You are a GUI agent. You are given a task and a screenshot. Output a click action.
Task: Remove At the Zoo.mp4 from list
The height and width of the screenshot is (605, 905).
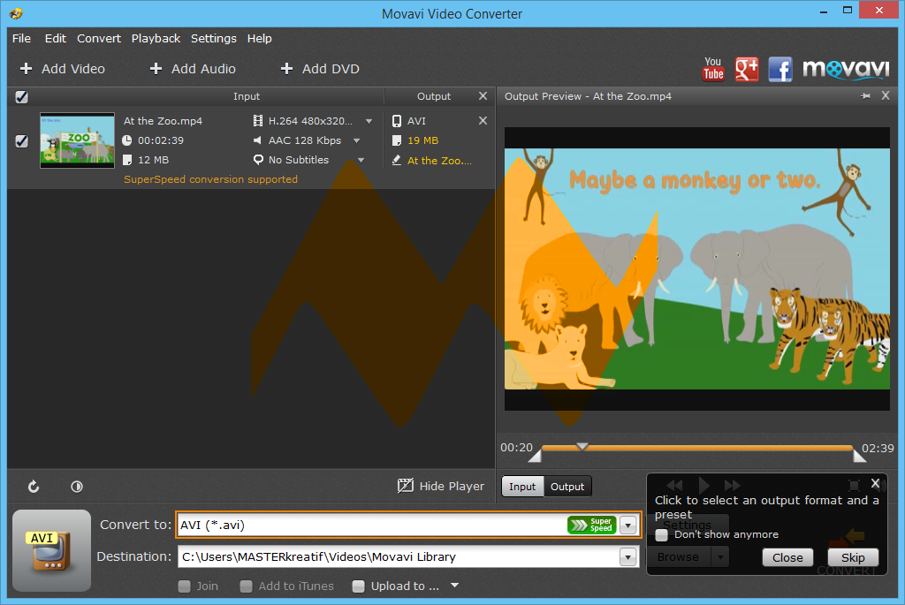coord(483,120)
